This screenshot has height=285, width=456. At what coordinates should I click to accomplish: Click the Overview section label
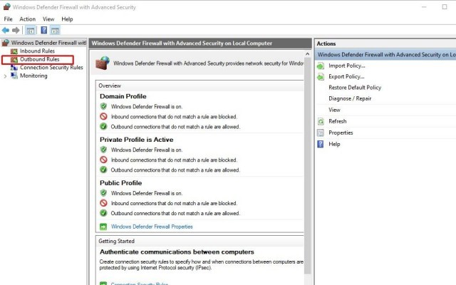(110, 85)
